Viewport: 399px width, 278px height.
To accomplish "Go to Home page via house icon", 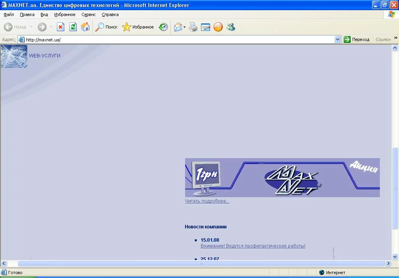I will (x=85, y=27).
